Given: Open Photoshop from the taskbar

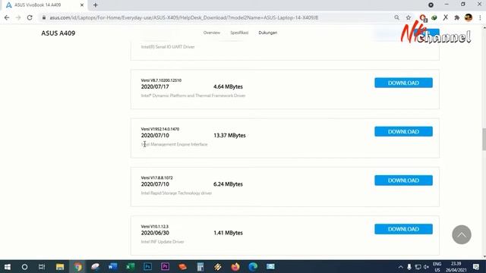Looking at the screenshot, I should point(148,266).
